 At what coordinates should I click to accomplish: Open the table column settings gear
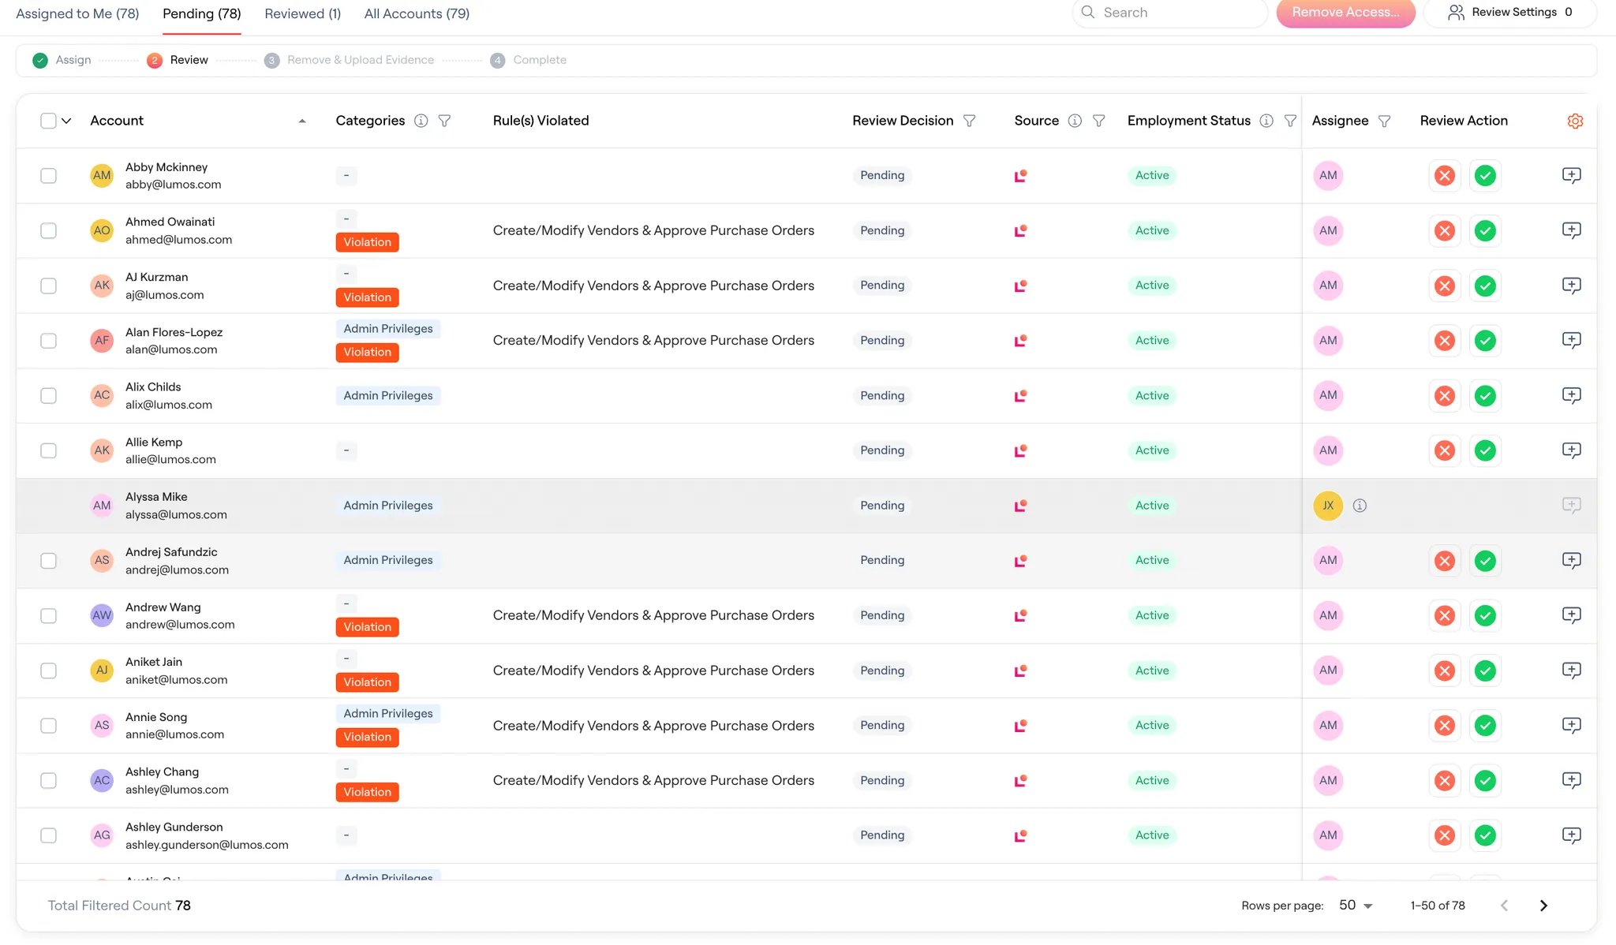[1575, 121]
